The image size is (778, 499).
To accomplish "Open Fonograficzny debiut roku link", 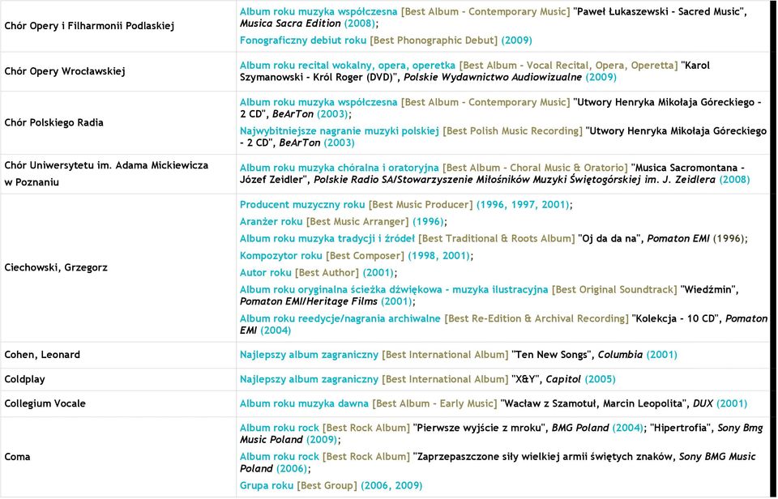I will [x=303, y=41].
